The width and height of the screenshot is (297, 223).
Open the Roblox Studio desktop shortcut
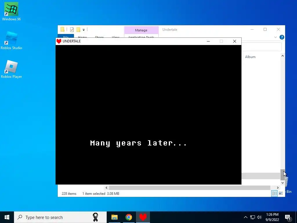click(x=11, y=40)
